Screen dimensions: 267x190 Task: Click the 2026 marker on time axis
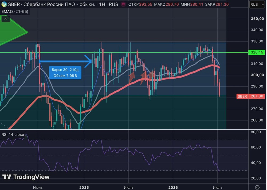click(x=173, y=187)
